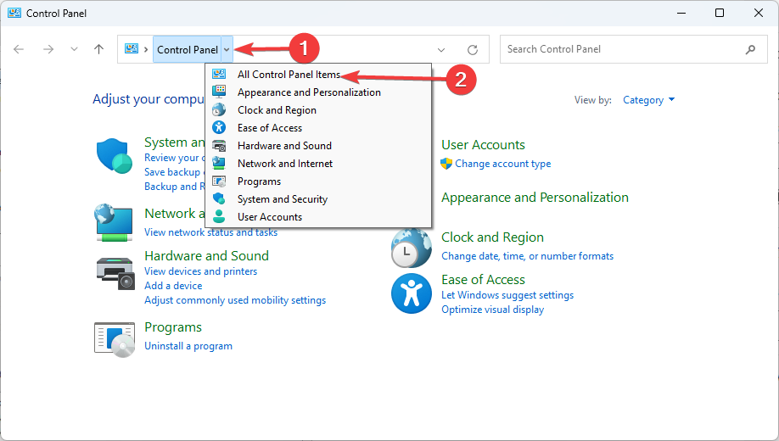Close the Control Panel window
This screenshot has width=779, height=441.
[x=758, y=13]
